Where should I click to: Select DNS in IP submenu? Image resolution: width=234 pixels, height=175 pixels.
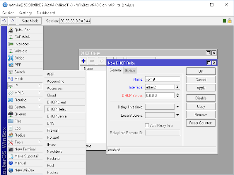coord(65,123)
